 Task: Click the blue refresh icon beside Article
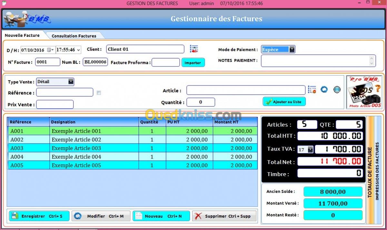[x=324, y=90]
